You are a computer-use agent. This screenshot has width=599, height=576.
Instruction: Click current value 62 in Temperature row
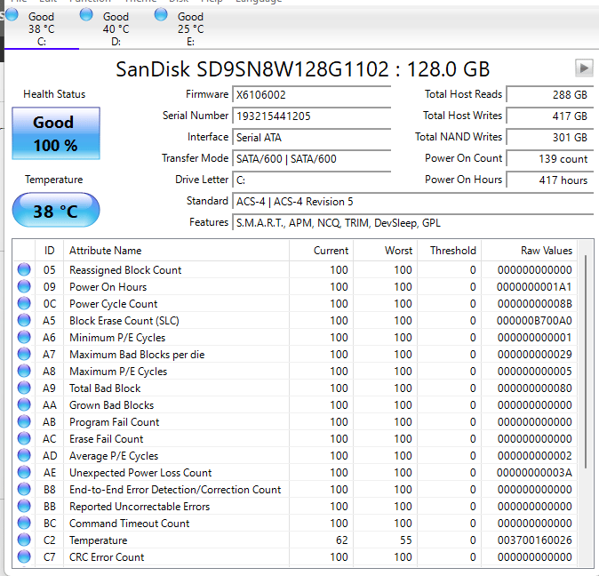(342, 540)
